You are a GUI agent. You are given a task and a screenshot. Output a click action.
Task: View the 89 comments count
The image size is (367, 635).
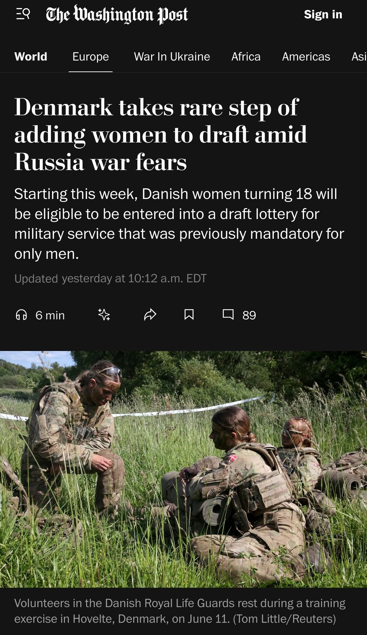(x=249, y=315)
